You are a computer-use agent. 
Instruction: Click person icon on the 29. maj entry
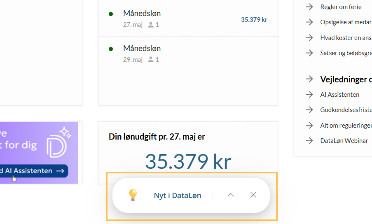tap(151, 59)
